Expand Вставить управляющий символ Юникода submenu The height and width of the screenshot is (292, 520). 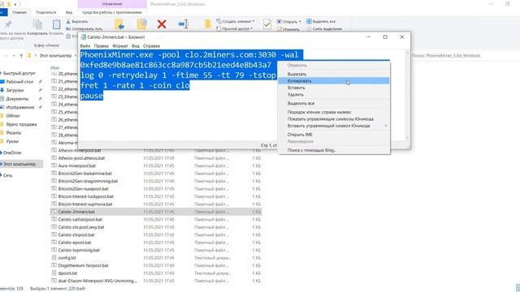(x=334, y=126)
